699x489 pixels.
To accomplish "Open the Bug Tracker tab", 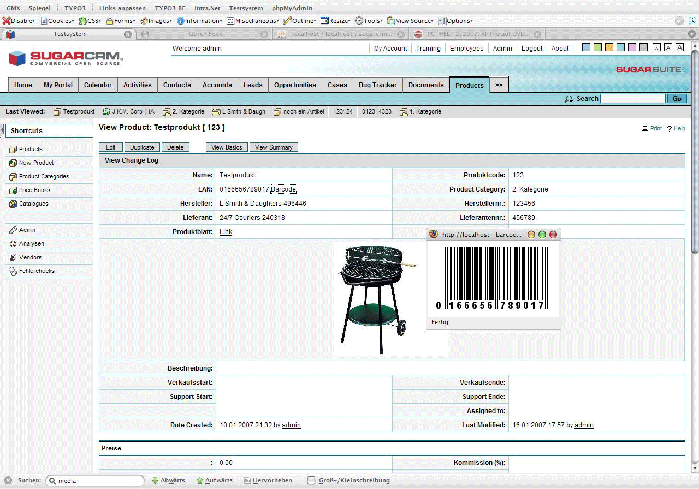I will (x=378, y=85).
